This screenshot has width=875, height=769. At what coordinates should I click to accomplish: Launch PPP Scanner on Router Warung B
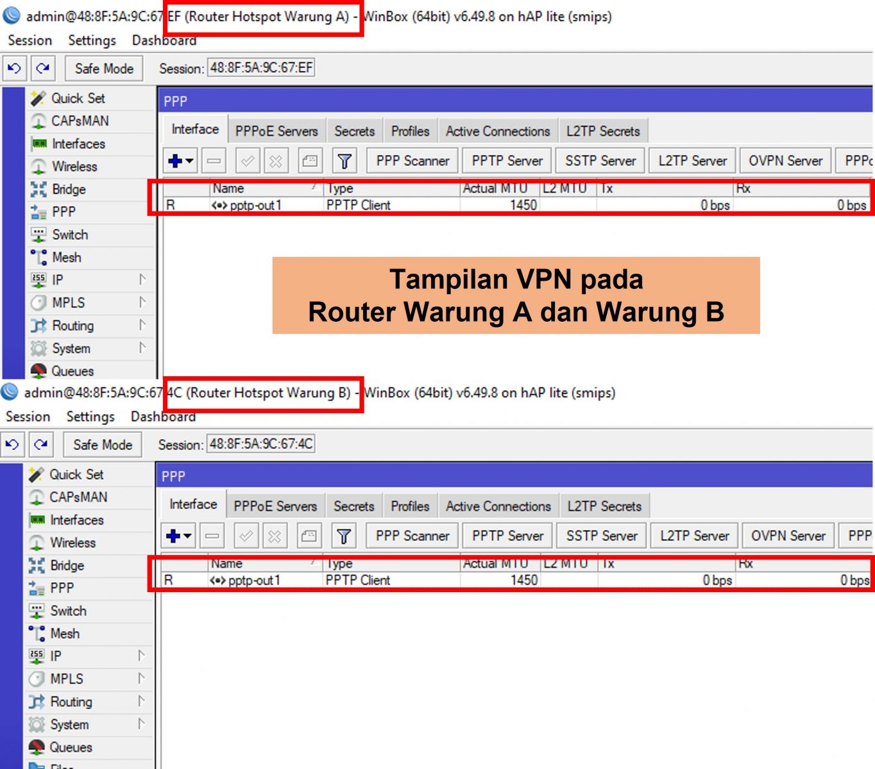pyautogui.click(x=412, y=536)
